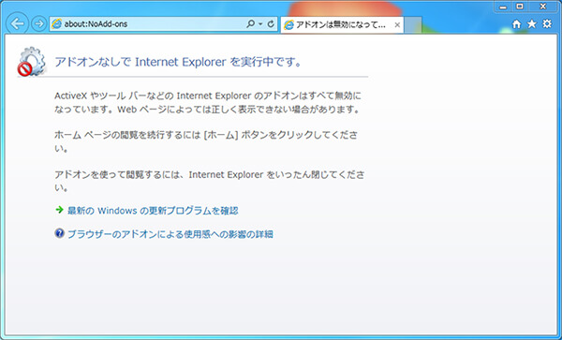
Task: Select the アドオンは無効になって... tab
Action: (342, 24)
